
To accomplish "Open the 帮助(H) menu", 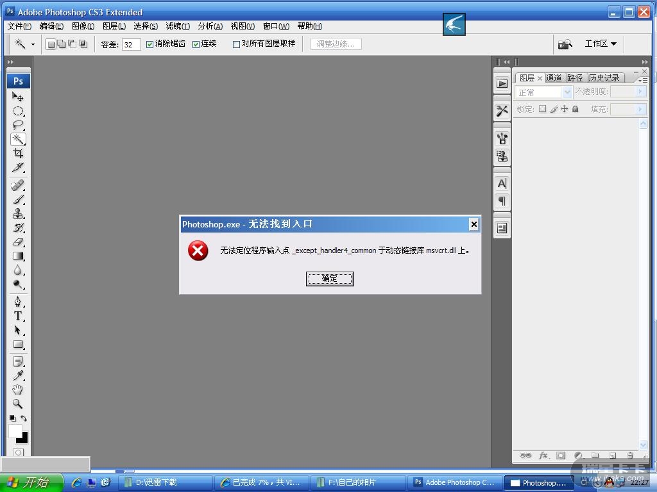I will pyautogui.click(x=310, y=26).
